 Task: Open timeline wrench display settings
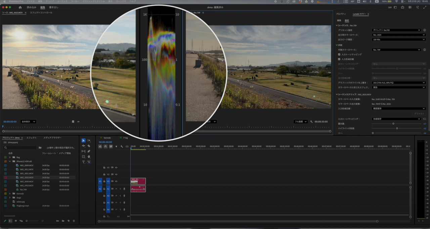[122, 147]
